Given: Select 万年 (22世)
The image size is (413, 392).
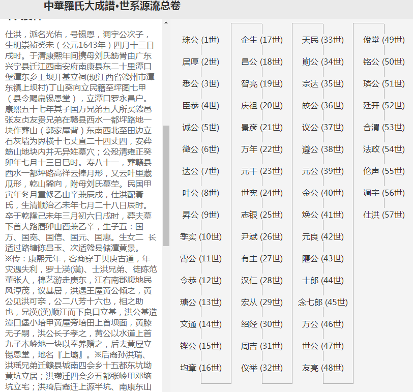Looking at the screenshot, I should coord(262,149).
